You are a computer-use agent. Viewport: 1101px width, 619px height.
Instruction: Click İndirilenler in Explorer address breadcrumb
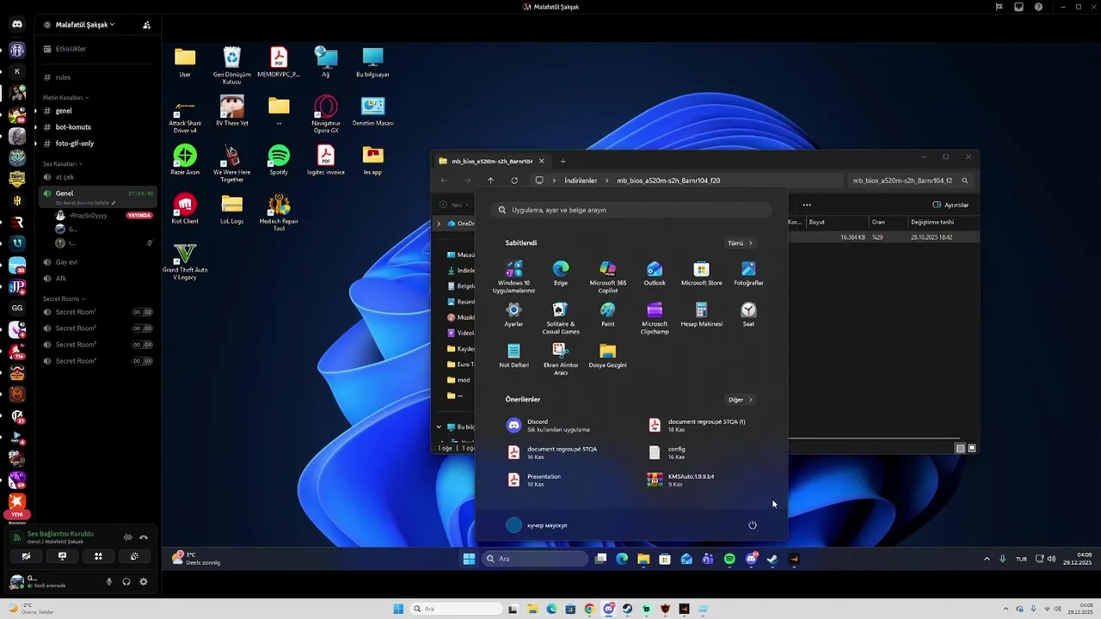point(581,181)
